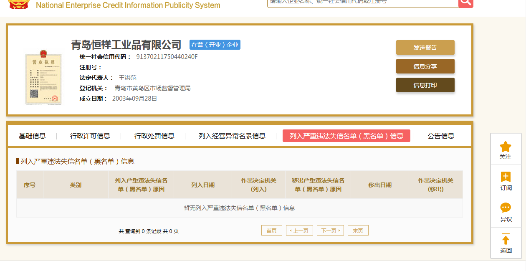Click the 在营(开业)企业 status badge
This screenshot has height=271, width=526.
pos(215,45)
